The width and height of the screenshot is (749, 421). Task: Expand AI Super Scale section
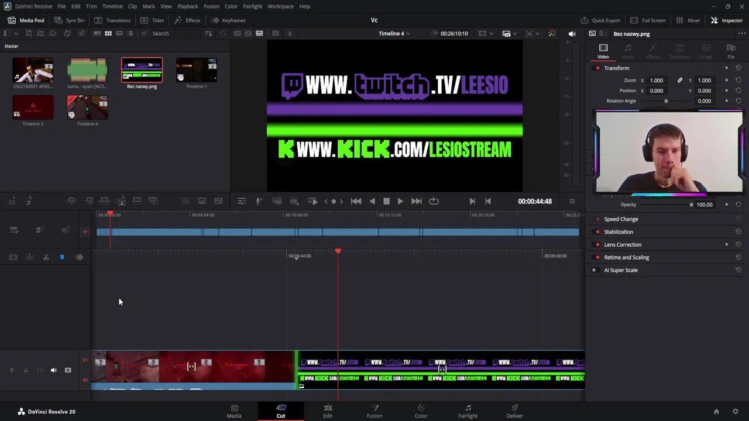coord(620,270)
